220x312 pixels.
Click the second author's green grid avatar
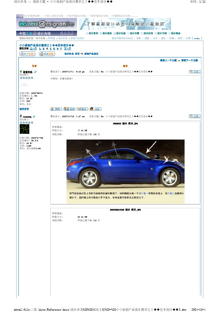[24, 129]
